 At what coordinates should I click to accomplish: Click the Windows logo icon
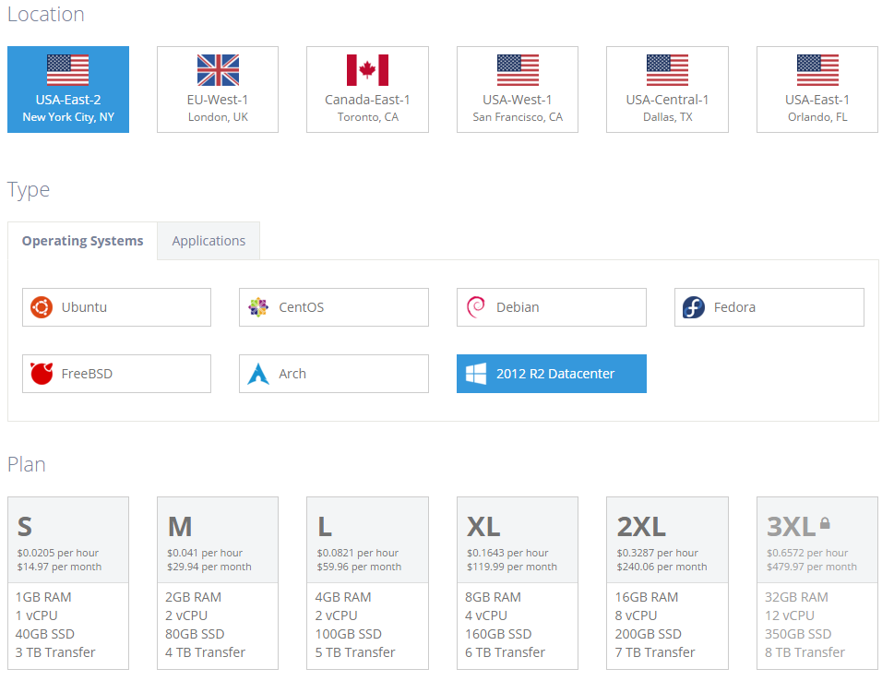coord(476,374)
